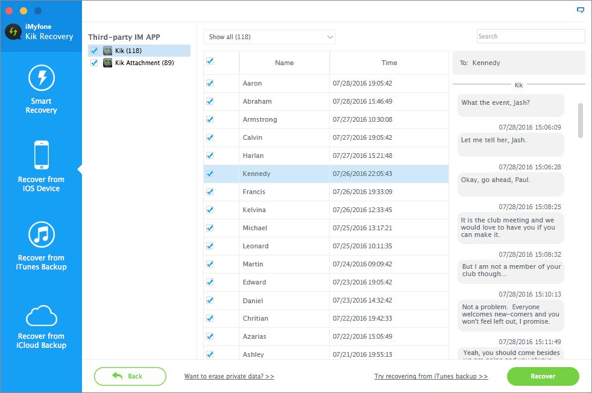Uncheck the Kik (118) checkbox

94,51
